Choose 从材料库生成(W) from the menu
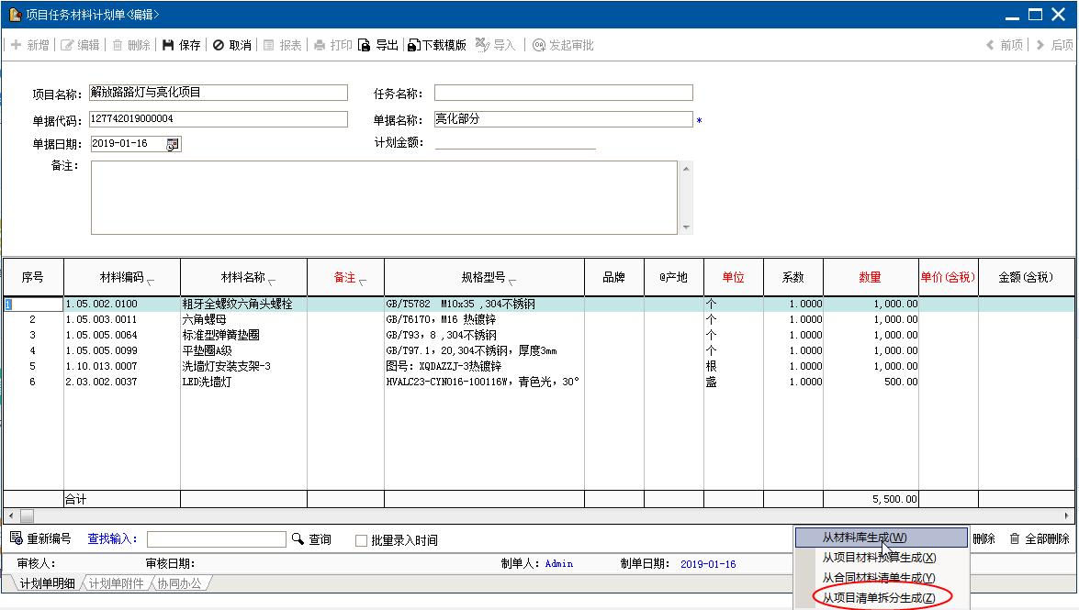1079x610 pixels. [x=864, y=538]
